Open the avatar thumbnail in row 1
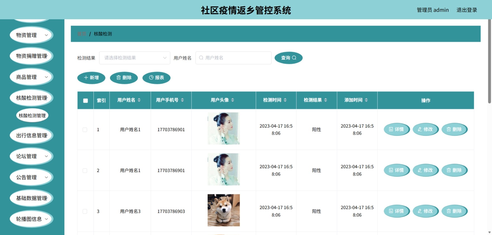Viewport: 492px width, 235px height. (x=224, y=128)
